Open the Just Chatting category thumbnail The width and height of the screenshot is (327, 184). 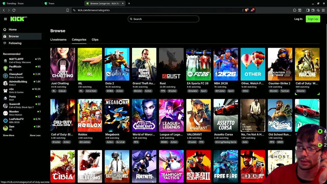(63, 64)
